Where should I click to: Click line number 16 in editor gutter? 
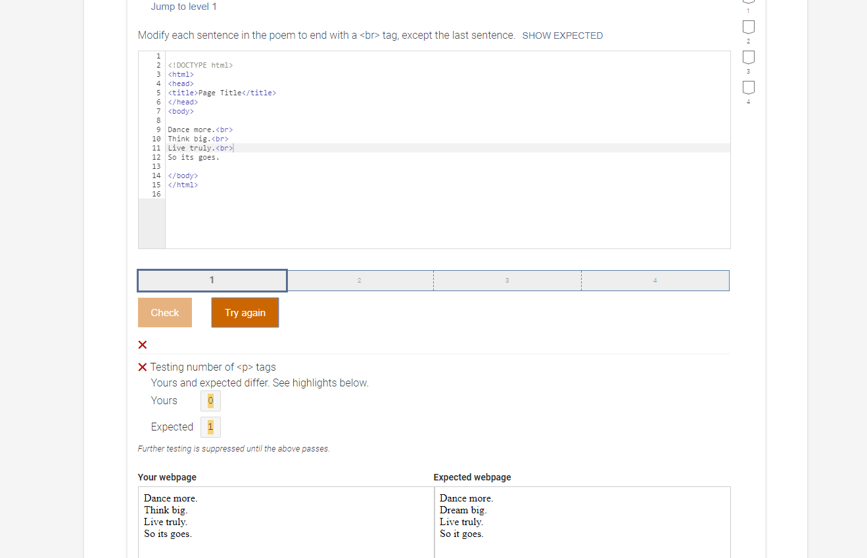coord(156,194)
